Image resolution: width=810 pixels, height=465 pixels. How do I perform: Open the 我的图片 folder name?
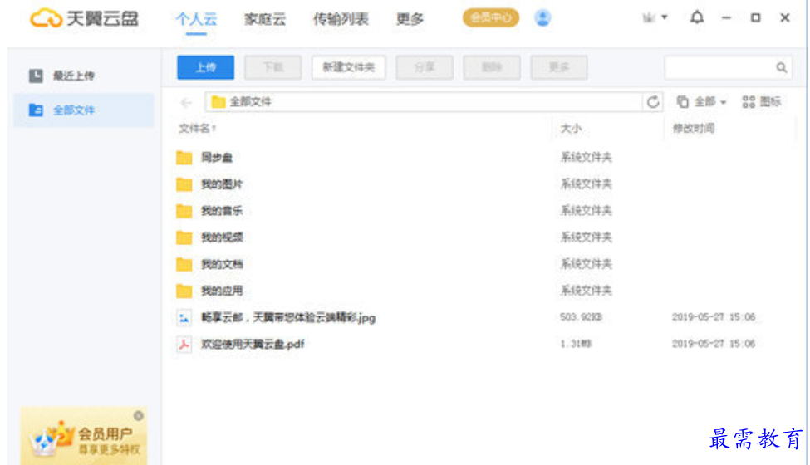(222, 184)
